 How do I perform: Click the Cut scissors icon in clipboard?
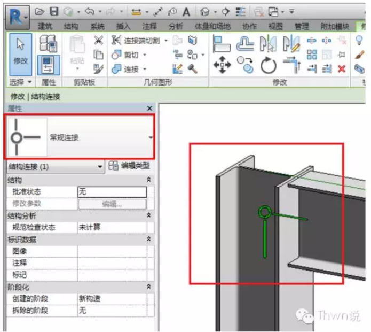pos(98,40)
